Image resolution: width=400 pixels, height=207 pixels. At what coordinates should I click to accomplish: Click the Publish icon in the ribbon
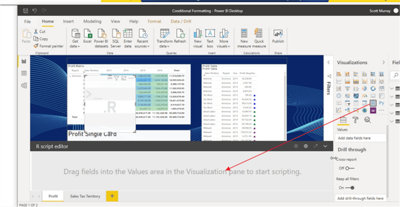tap(278, 36)
